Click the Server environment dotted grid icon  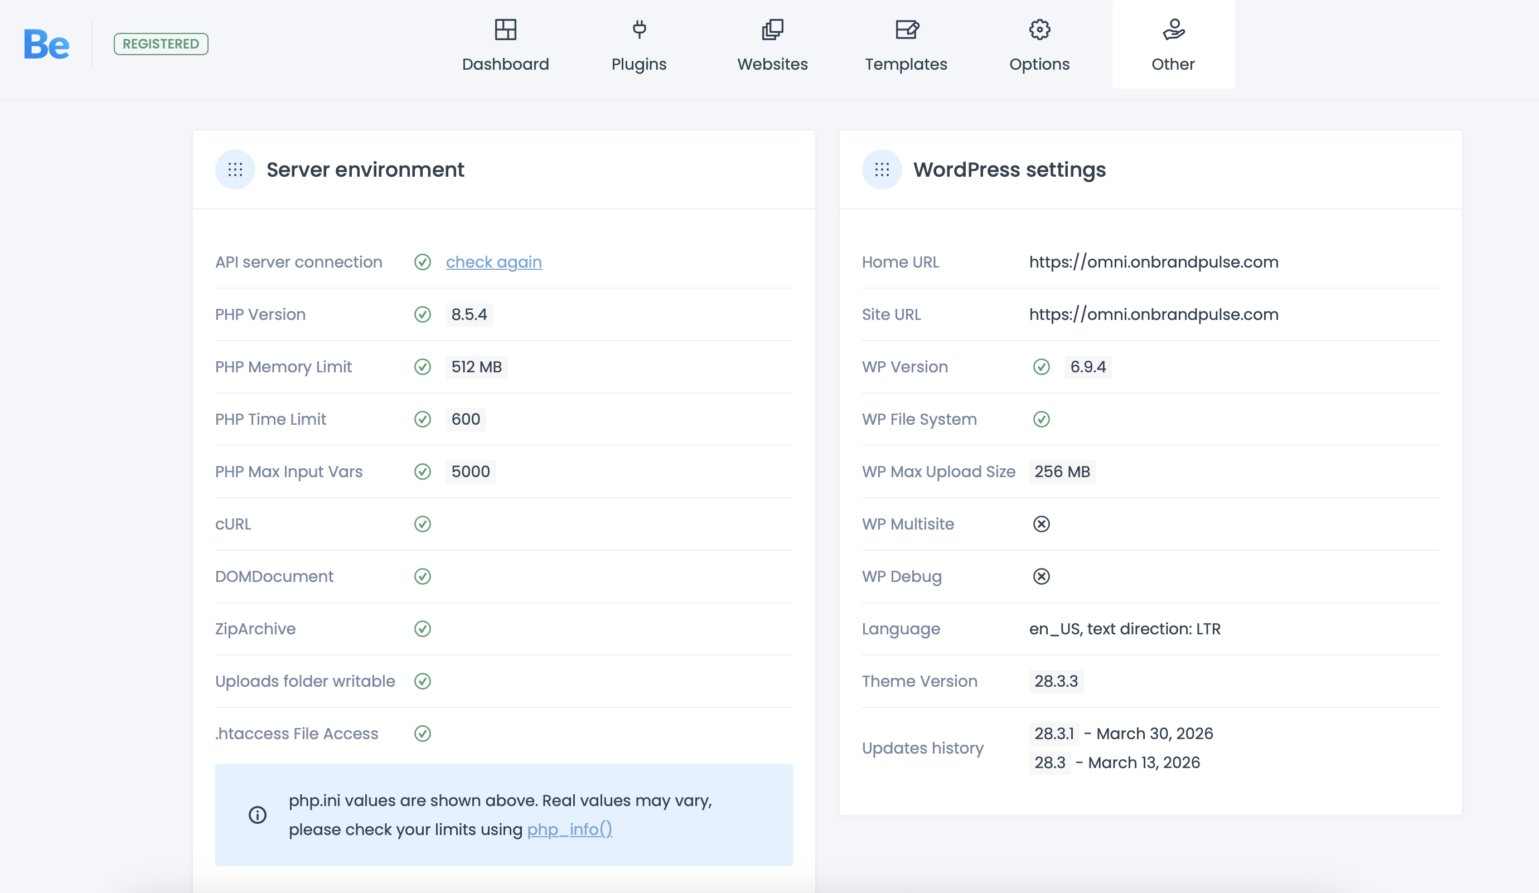tap(235, 169)
